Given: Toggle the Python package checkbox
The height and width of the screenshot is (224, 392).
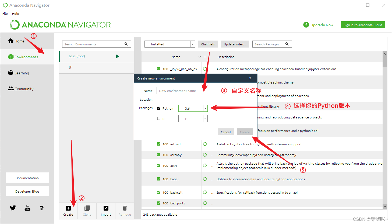Looking at the screenshot, I should tap(159, 108).
